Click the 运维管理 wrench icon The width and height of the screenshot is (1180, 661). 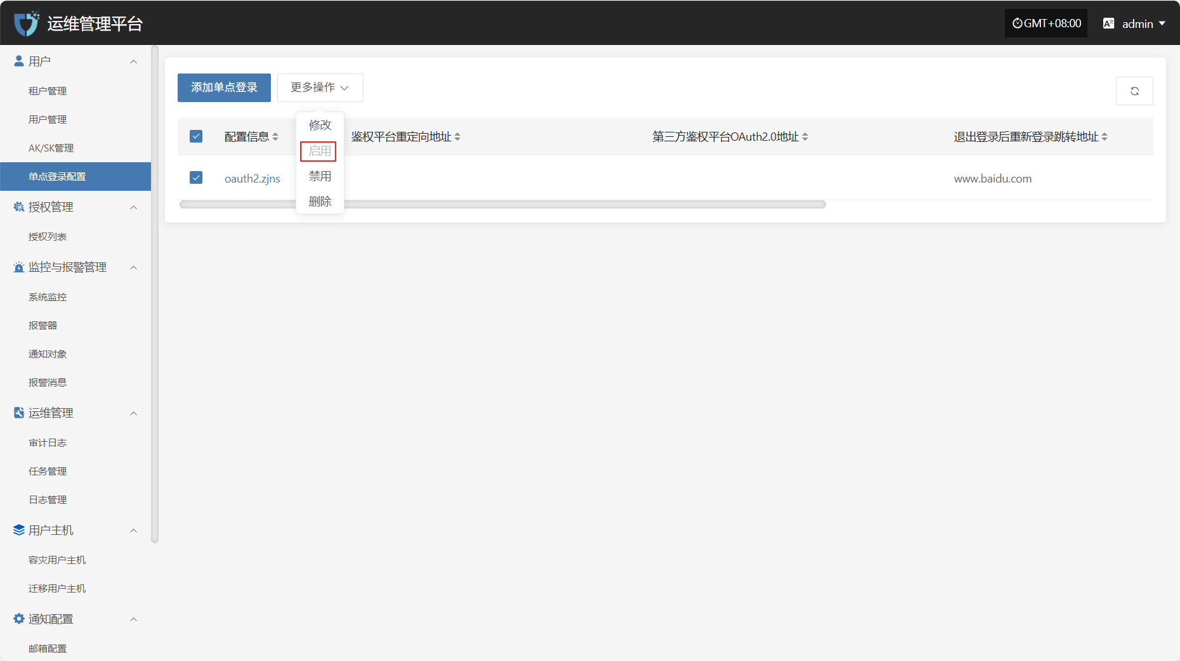19,413
